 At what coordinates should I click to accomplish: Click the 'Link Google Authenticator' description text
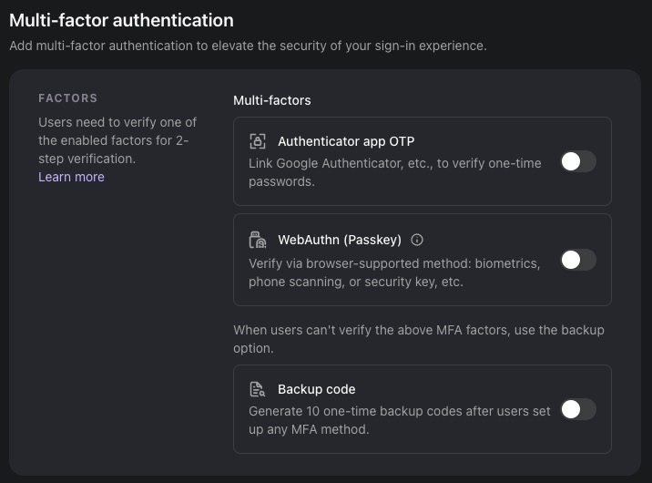[x=395, y=172]
